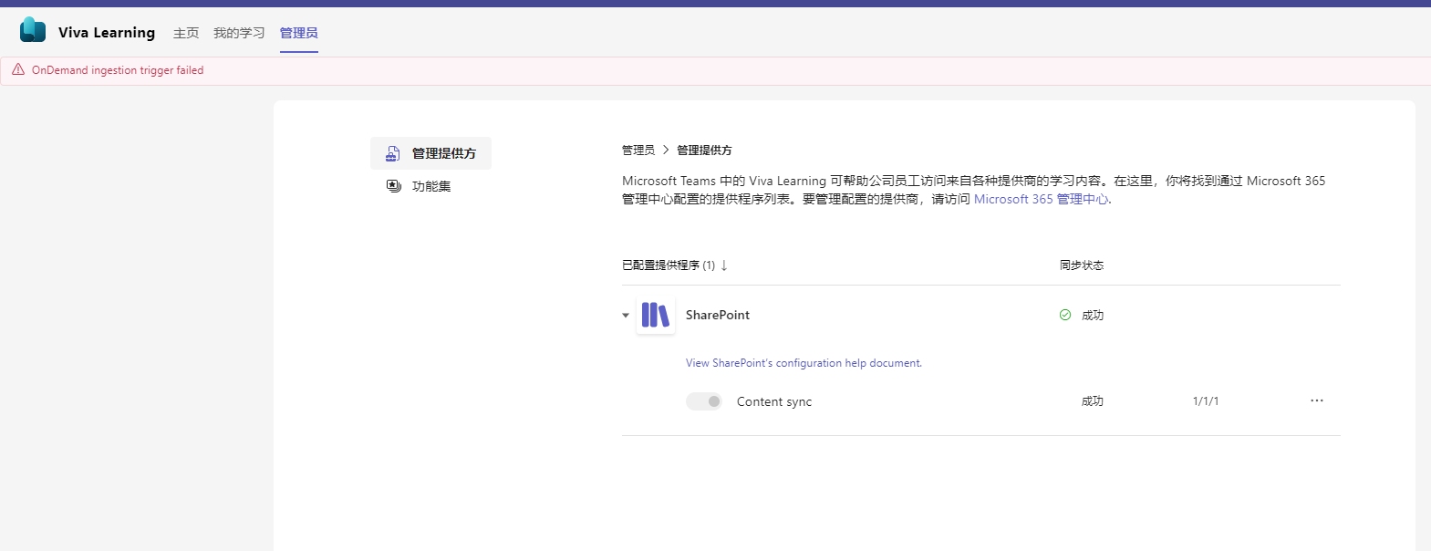Toggle the Content sync switch
The height and width of the screenshot is (551, 1431).
point(704,401)
